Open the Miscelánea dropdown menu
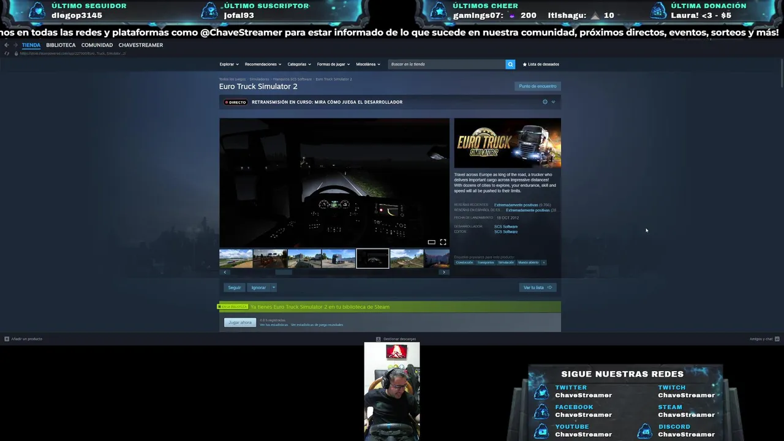This screenshot has height=441, width=784. (368, 64)
